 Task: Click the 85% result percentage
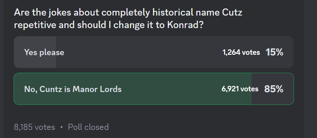tap(274, 89)
